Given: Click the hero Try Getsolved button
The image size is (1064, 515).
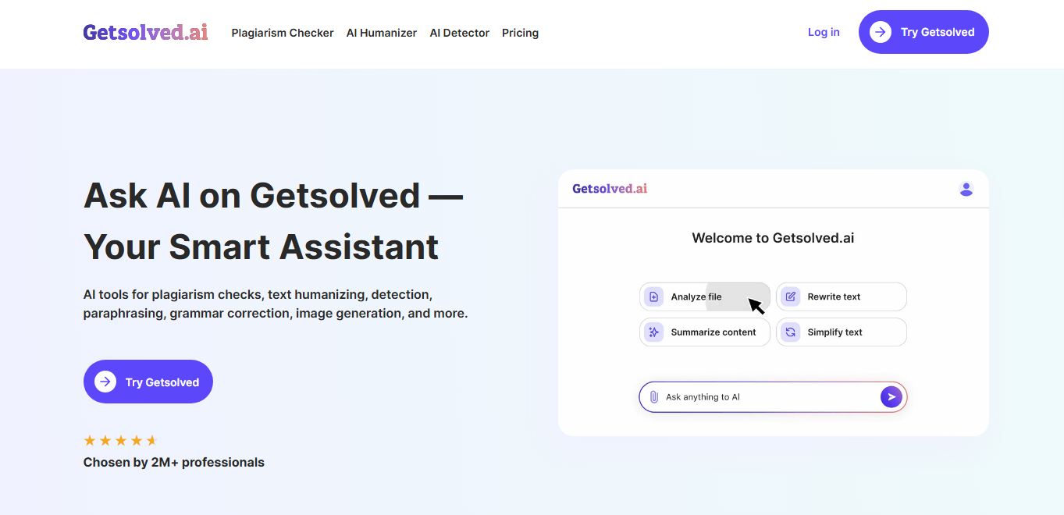Looking at the screenshot, I should point(148,382).
